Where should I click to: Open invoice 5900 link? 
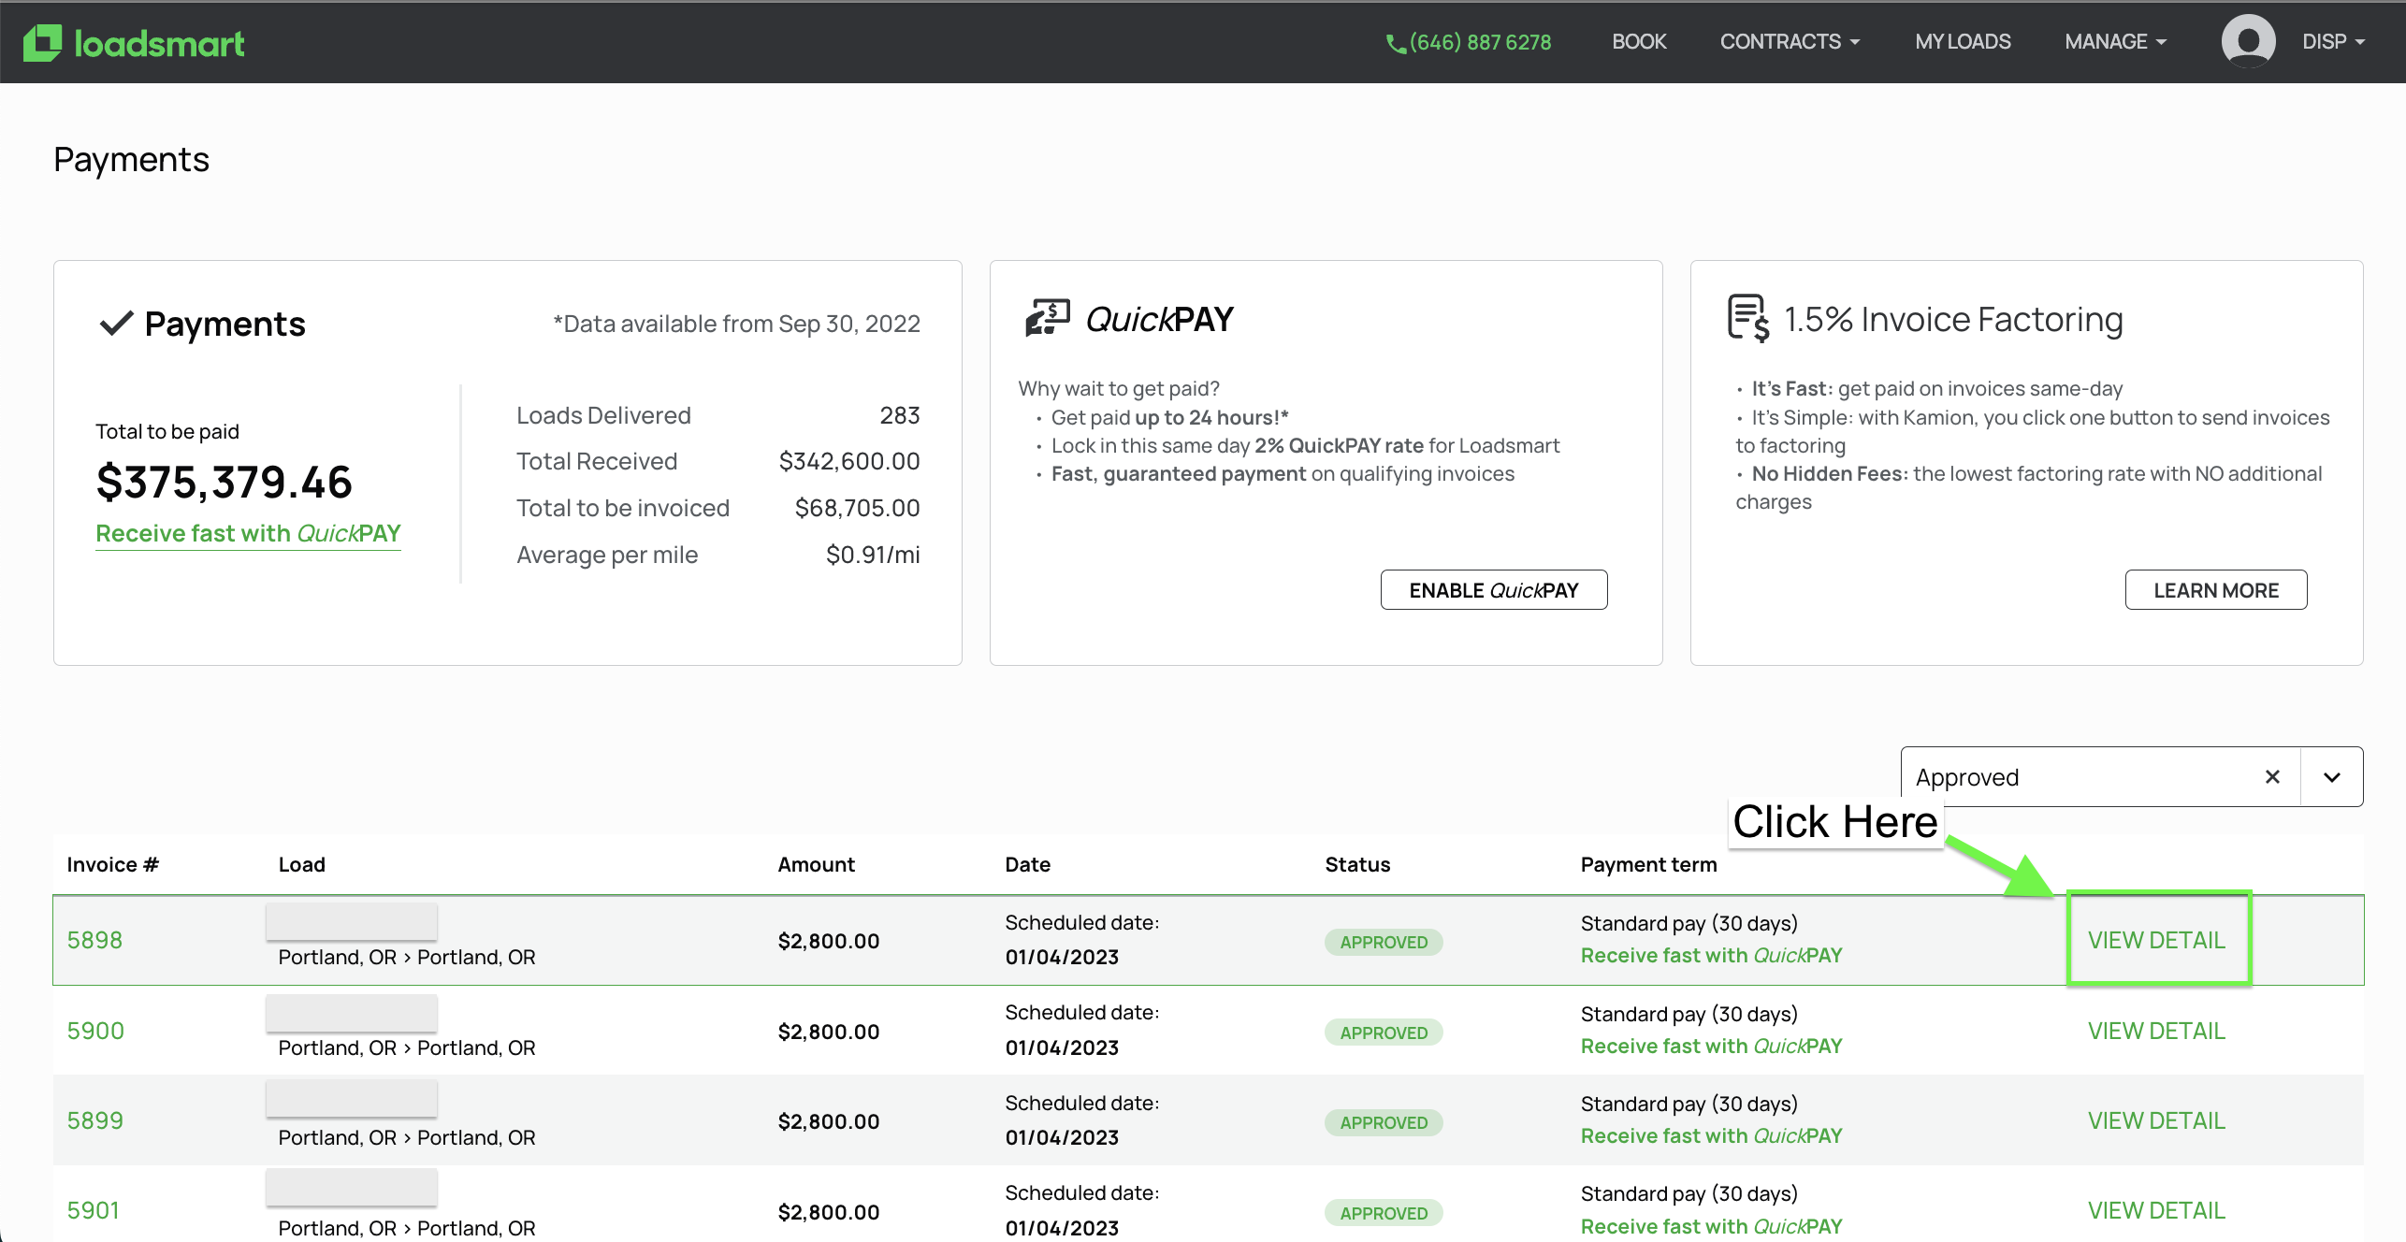(x=95, y=1031)
